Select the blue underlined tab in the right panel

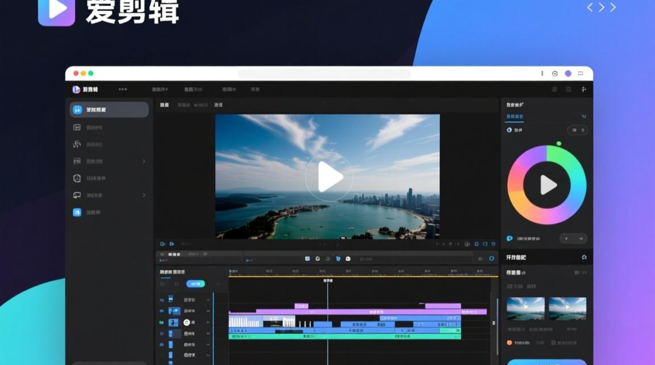point(515,117)
